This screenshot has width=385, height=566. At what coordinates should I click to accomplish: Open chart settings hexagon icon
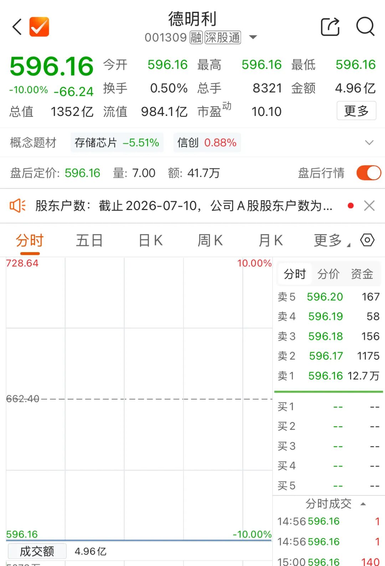[x=367, y=240]
